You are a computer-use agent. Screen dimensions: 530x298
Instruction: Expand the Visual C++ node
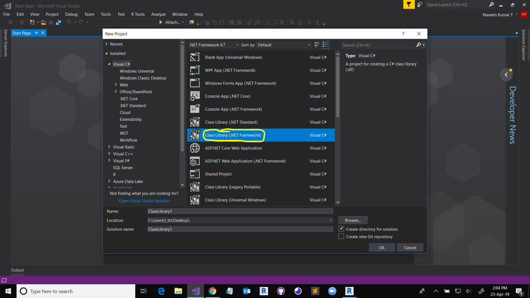(x=109, y=154)
